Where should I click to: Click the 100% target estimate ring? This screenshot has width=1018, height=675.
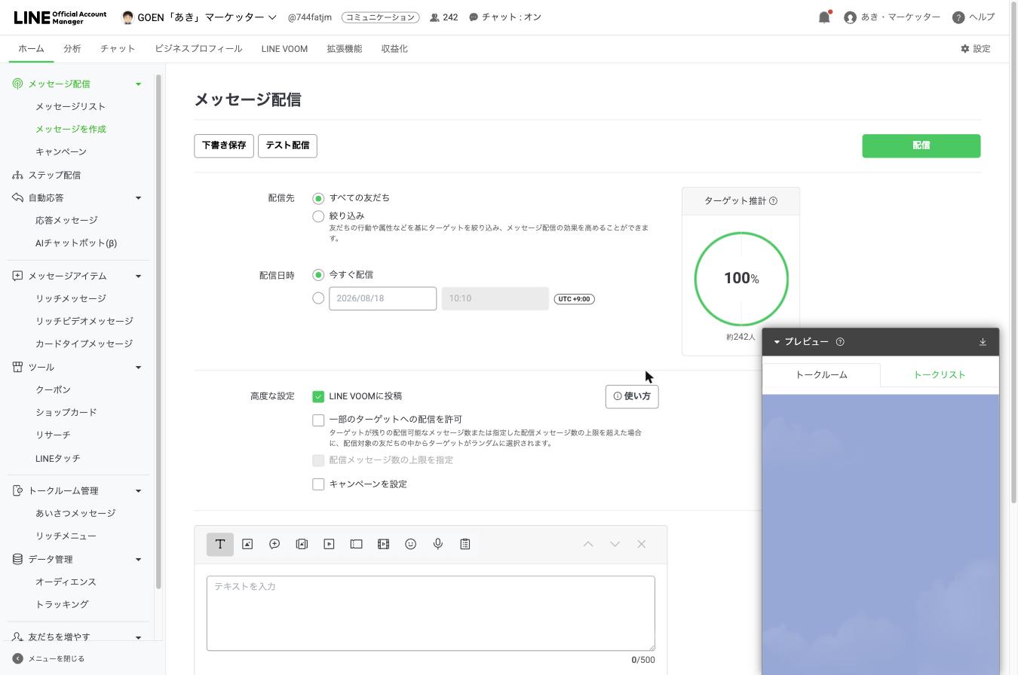coord(741,279)
